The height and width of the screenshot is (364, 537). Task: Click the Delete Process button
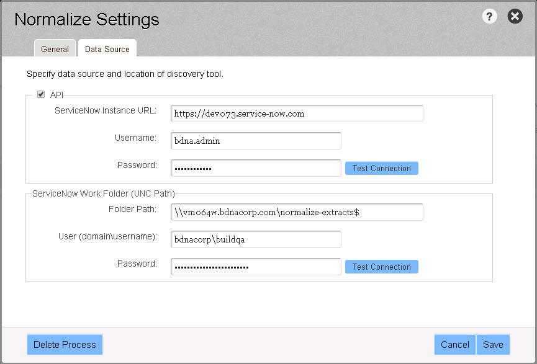coord(65,345)
